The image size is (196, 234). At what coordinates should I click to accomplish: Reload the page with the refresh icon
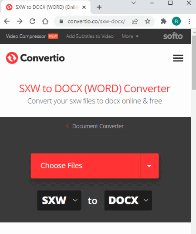[x=32, y=21]
